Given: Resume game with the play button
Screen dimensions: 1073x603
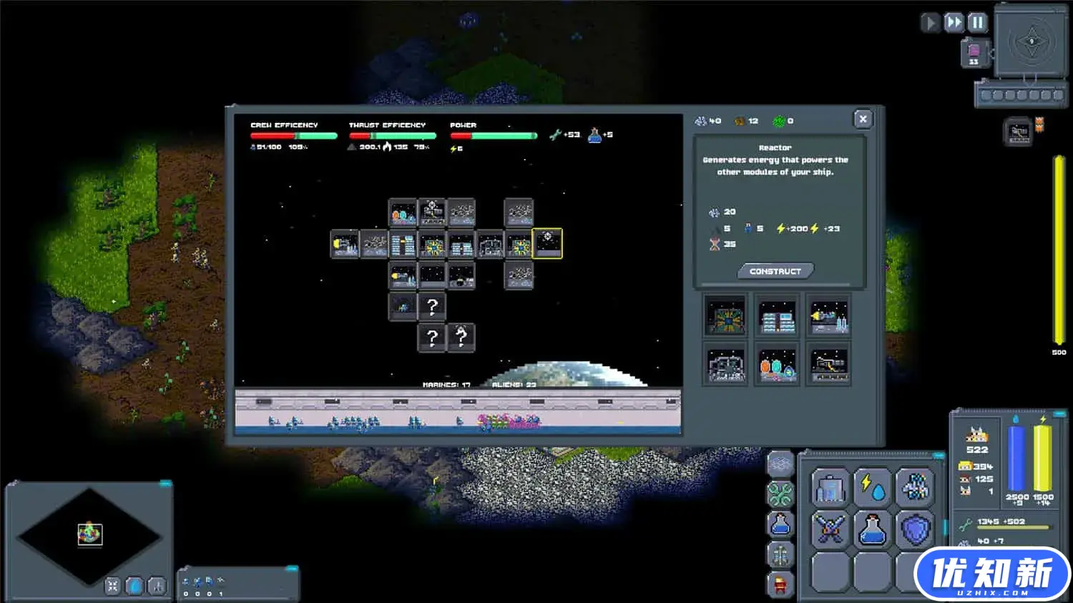Looking at the screenshot, I should point(930,23).
